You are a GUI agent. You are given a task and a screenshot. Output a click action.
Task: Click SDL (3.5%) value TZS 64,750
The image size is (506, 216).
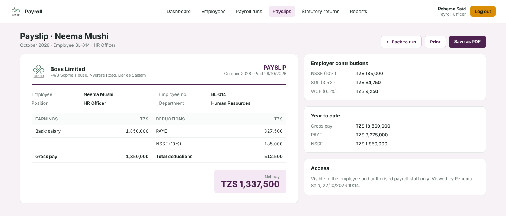tap(368, 83)
